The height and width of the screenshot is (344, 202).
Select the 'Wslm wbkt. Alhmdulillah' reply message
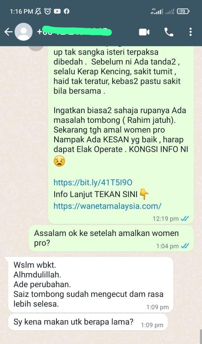(x=91, y=284)
